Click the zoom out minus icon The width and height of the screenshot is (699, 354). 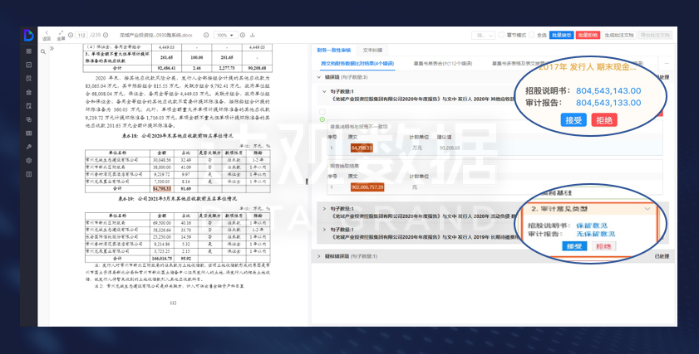click(208, 35)
